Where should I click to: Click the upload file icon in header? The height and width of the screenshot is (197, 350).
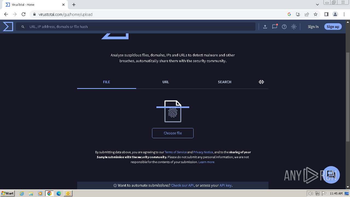tap(265, 27)
